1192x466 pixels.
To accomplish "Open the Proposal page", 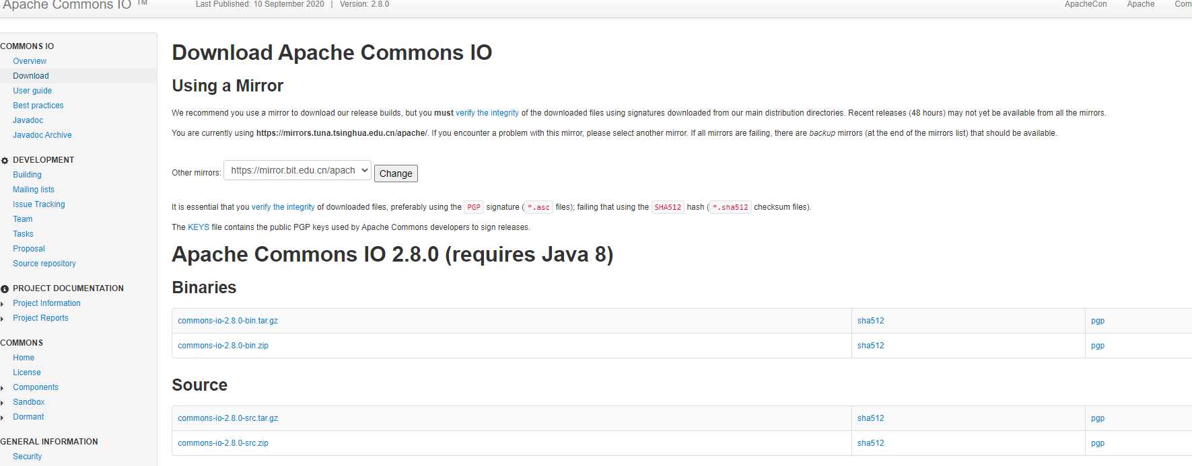I will pos(29,249).
